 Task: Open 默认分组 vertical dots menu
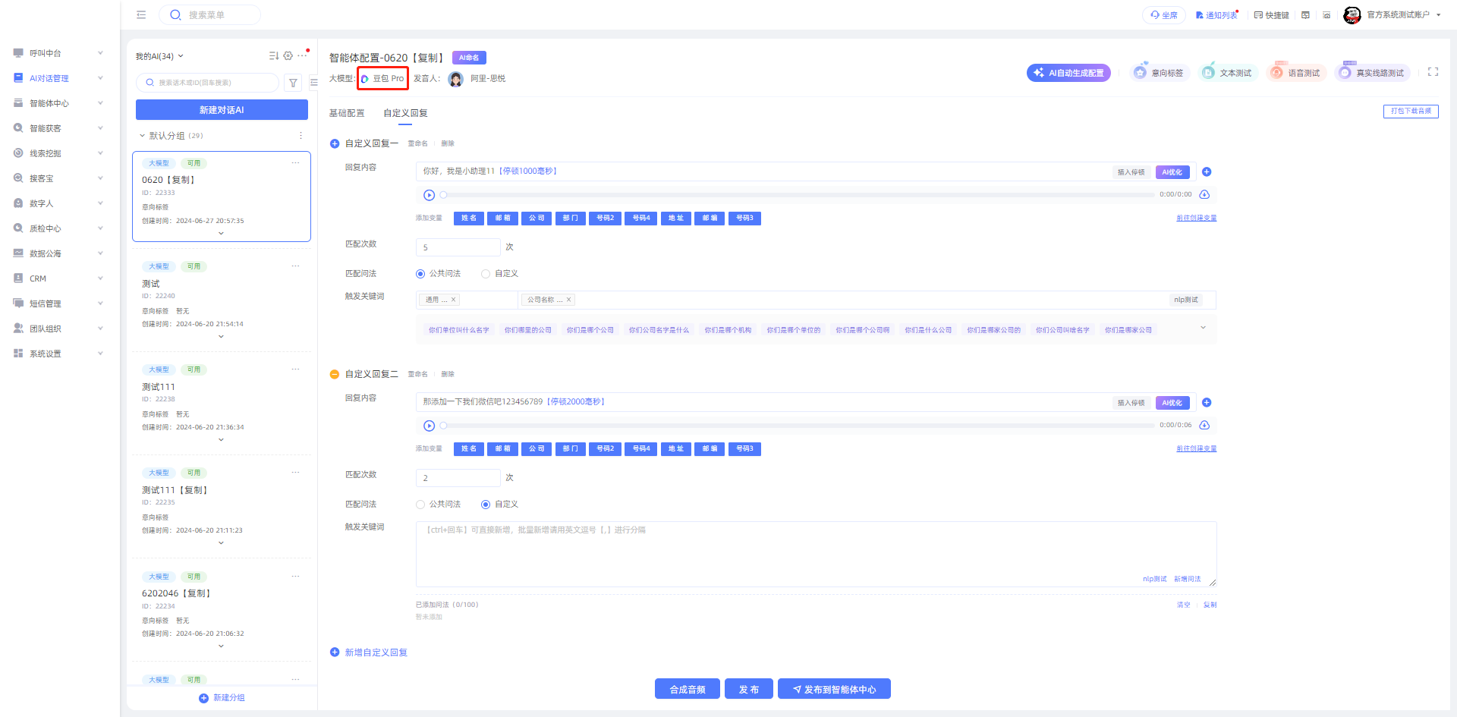point(301,136)
